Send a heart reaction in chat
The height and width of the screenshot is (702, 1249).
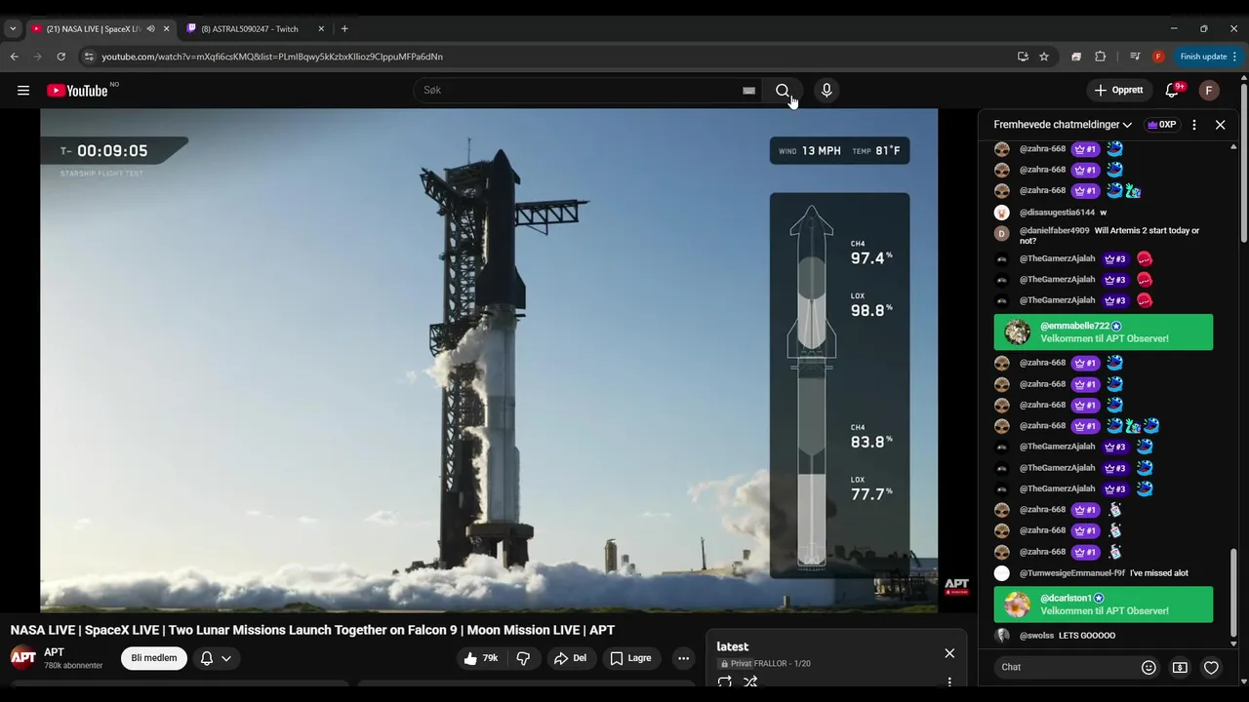point(1211,667)
